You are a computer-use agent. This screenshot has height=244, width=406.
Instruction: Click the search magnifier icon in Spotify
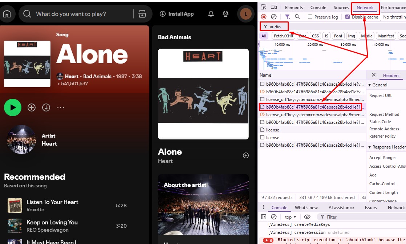point(27,14)
